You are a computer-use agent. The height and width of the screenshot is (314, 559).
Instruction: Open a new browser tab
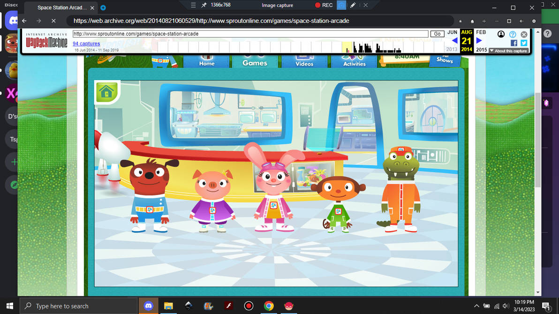pos(103,7)
